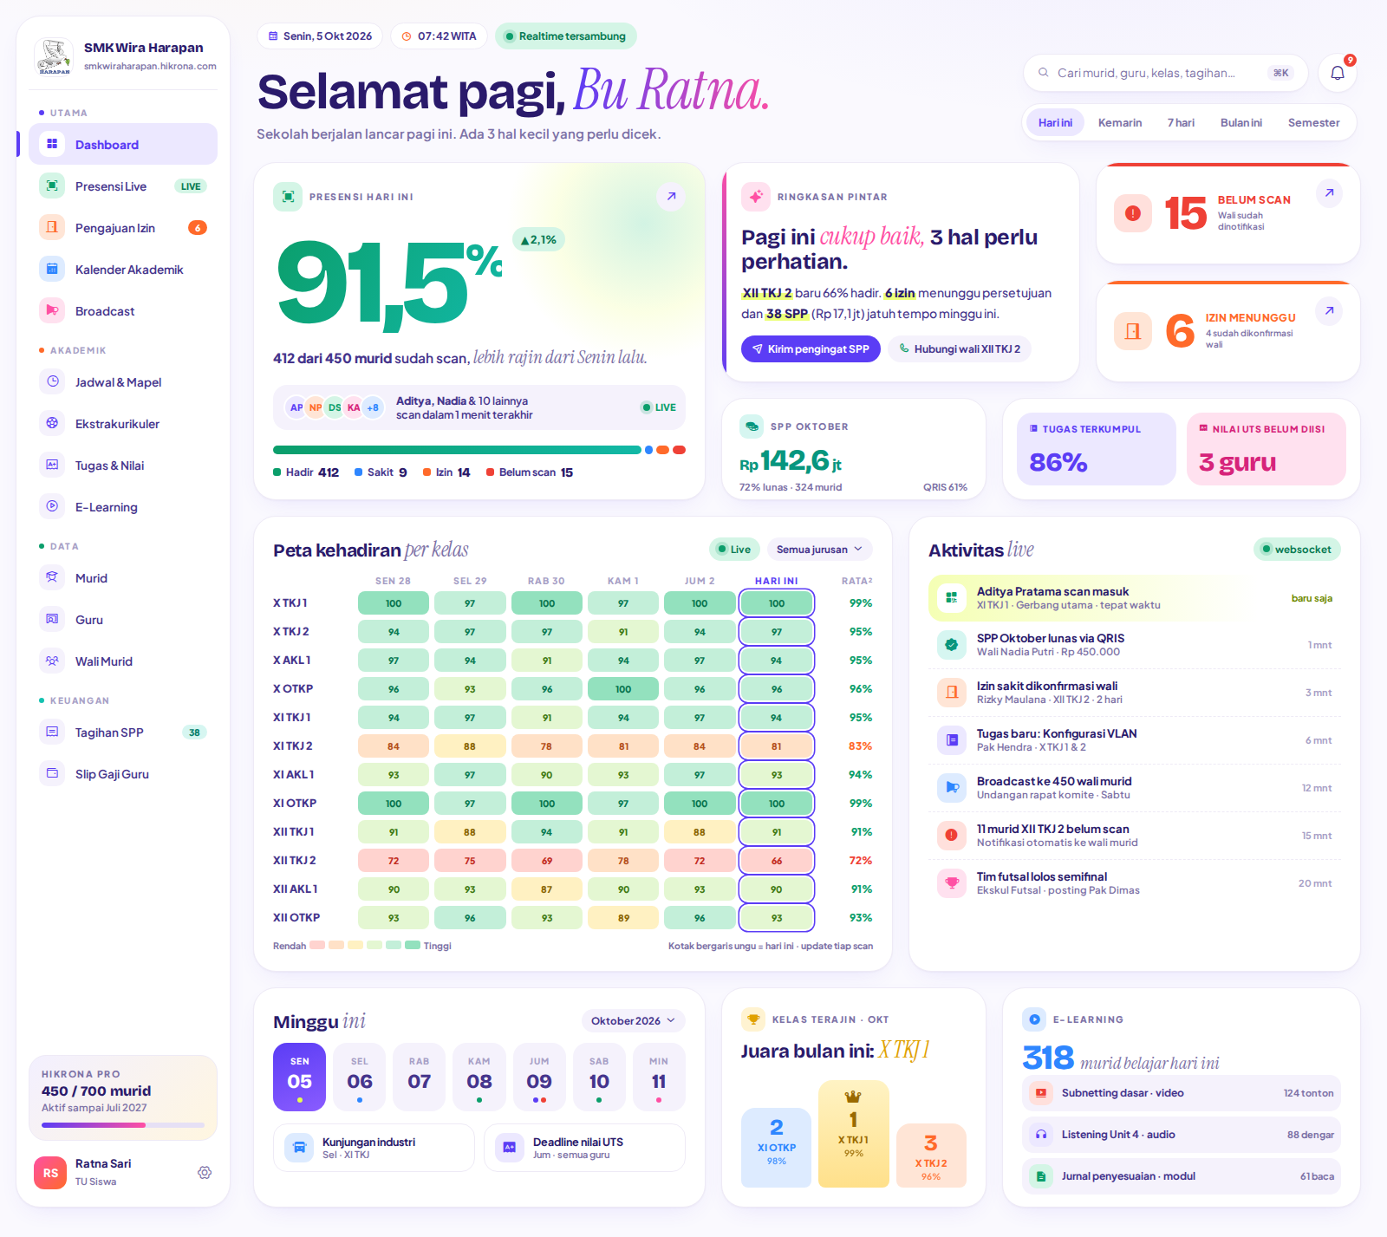Click the E-Learning play icon in sidebar
Image resolution: width=1387 pixels, height=1237 pixels.
[52, 506]
